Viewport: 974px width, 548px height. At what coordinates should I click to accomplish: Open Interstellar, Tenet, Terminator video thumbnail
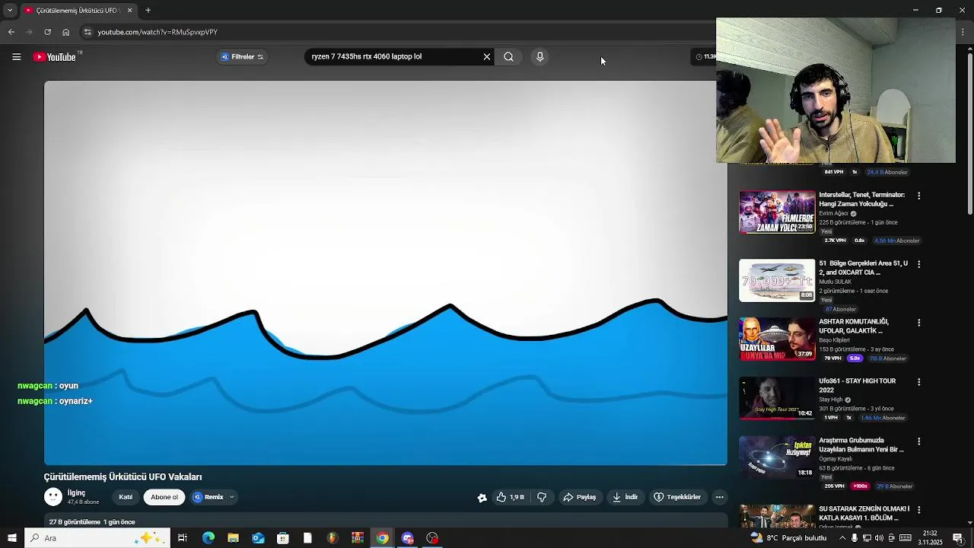(x=777, y=212)
